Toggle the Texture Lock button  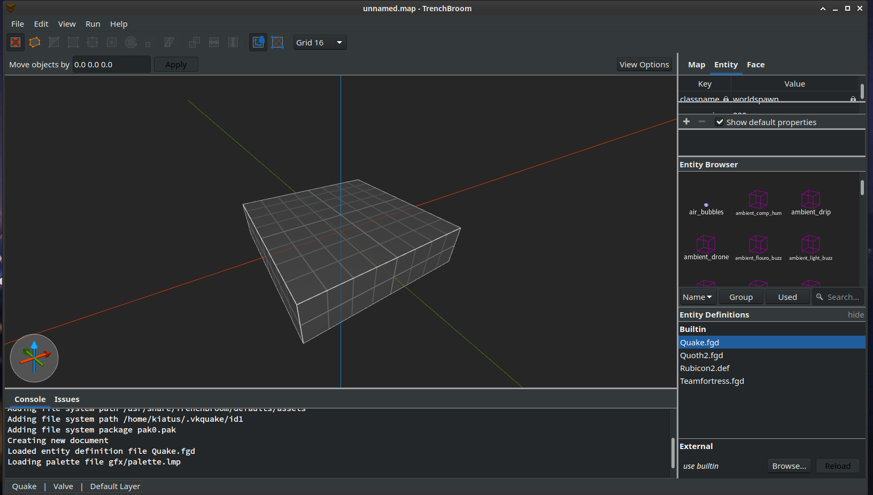coord(258,42)
